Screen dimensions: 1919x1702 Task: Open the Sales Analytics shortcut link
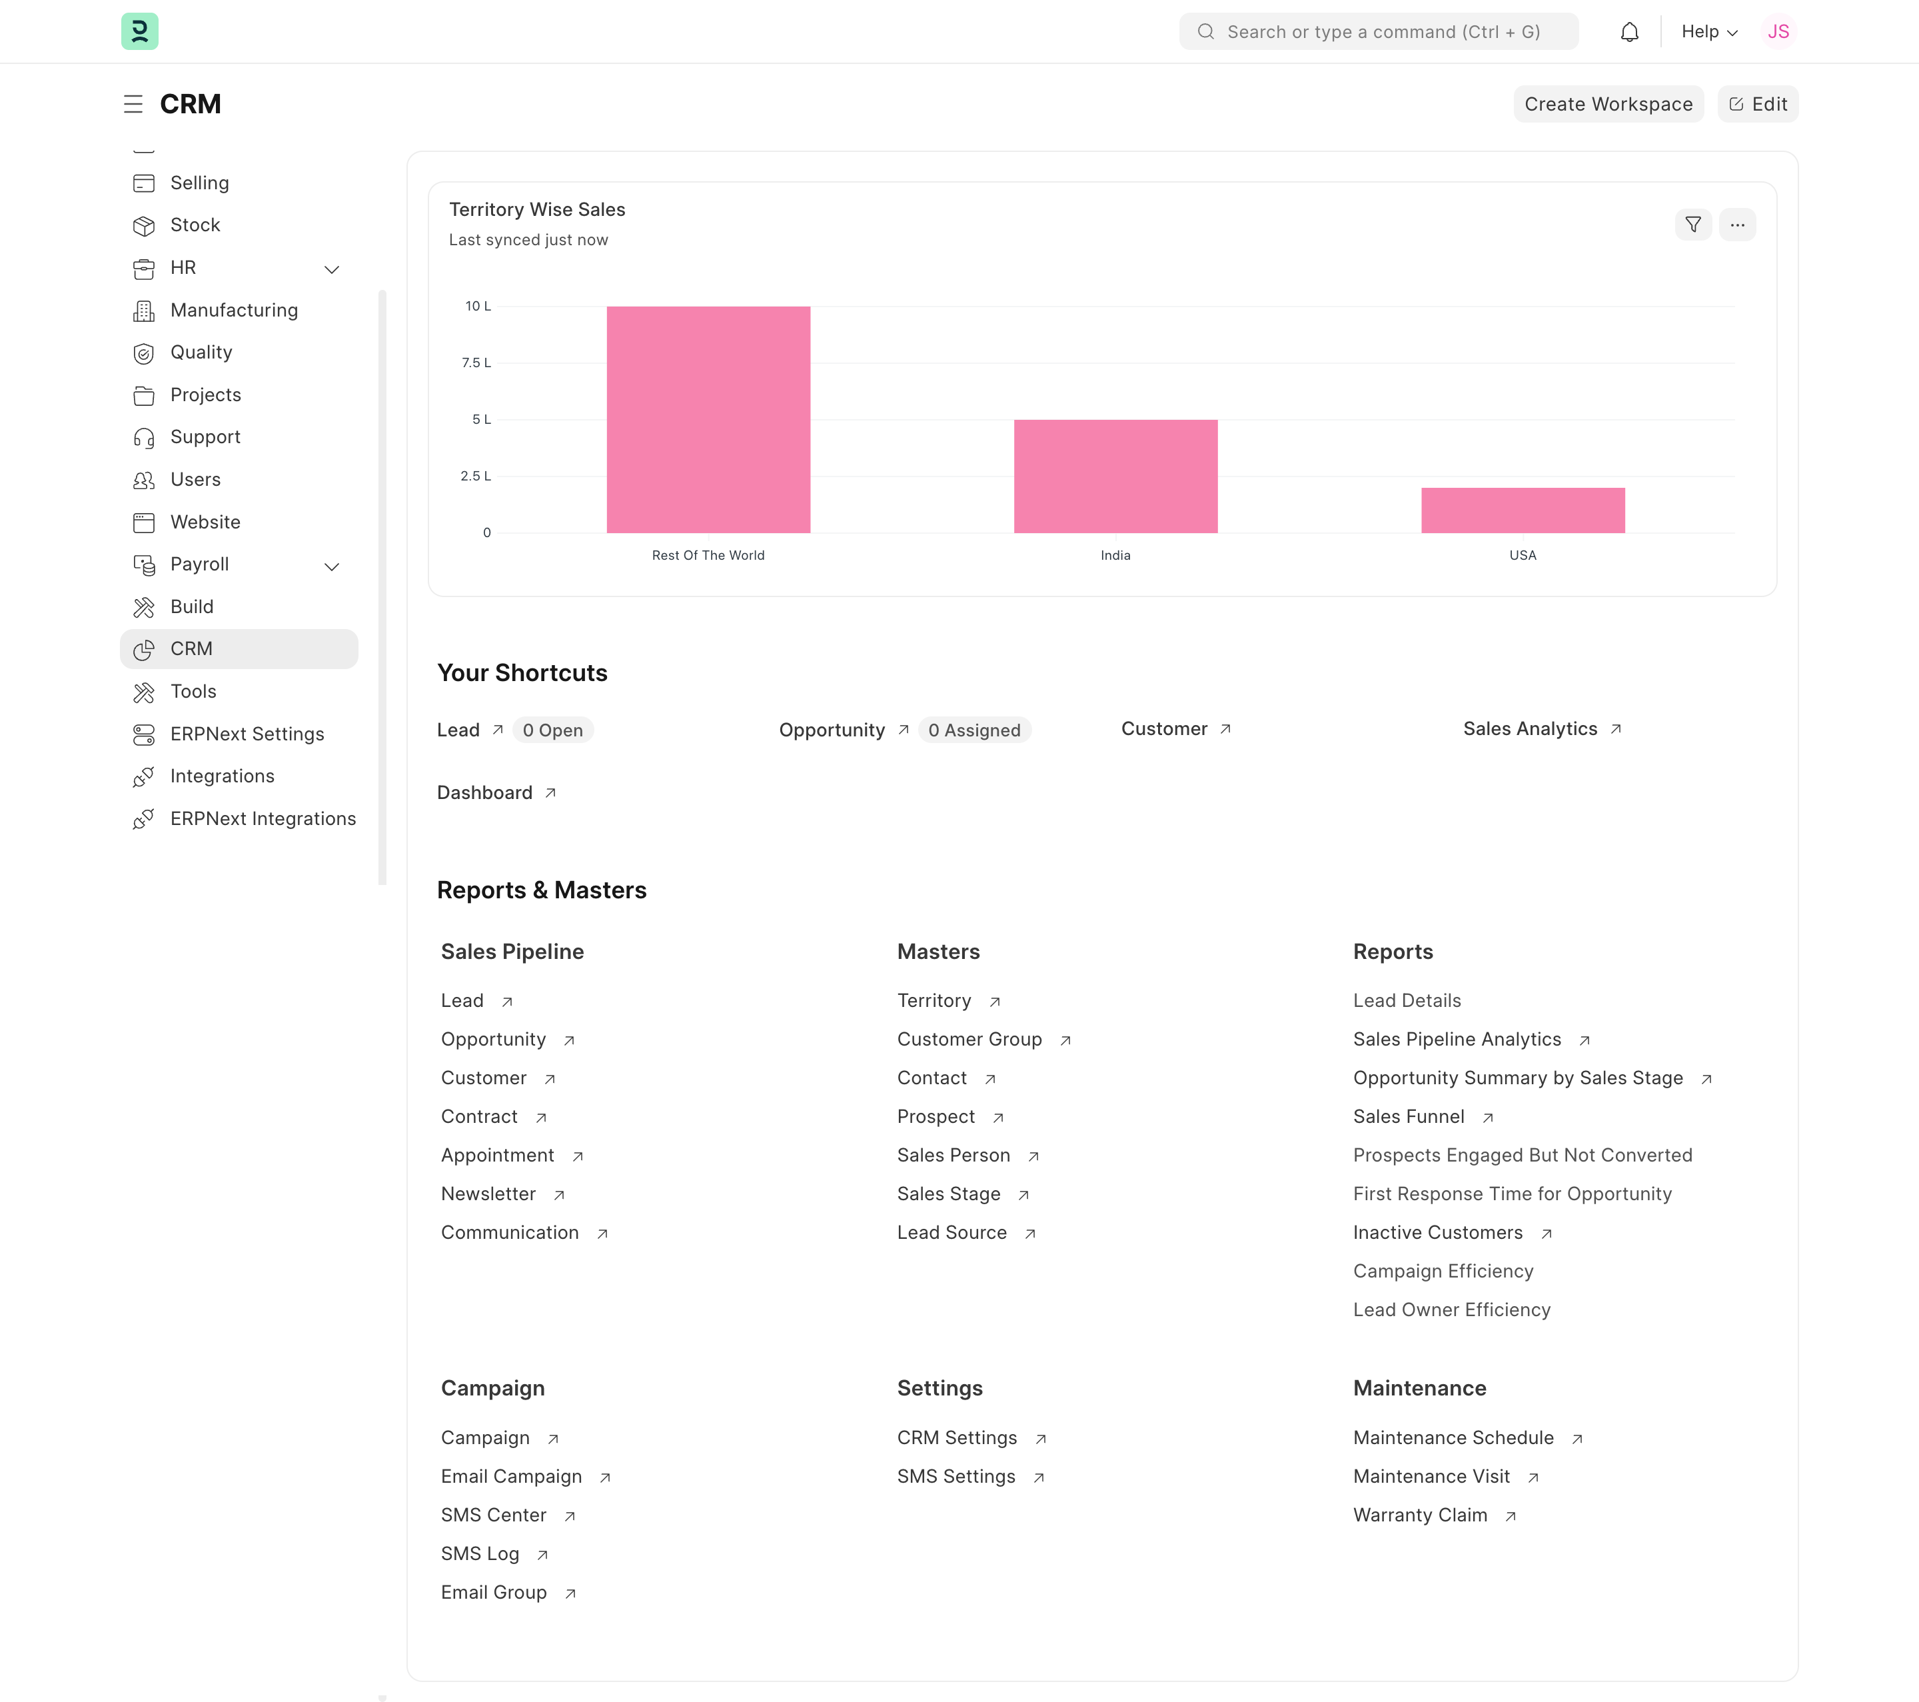[1529, 728]
